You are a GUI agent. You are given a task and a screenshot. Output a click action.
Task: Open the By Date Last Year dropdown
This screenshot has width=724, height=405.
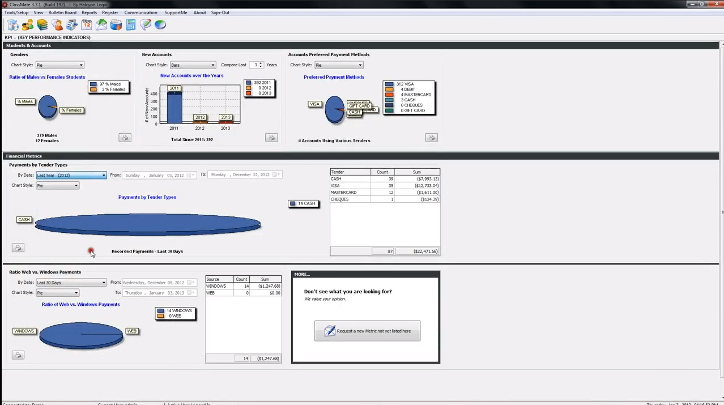[x=70, y=174]
